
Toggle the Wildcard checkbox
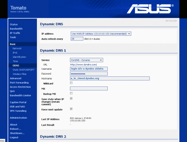coord(71,83)
